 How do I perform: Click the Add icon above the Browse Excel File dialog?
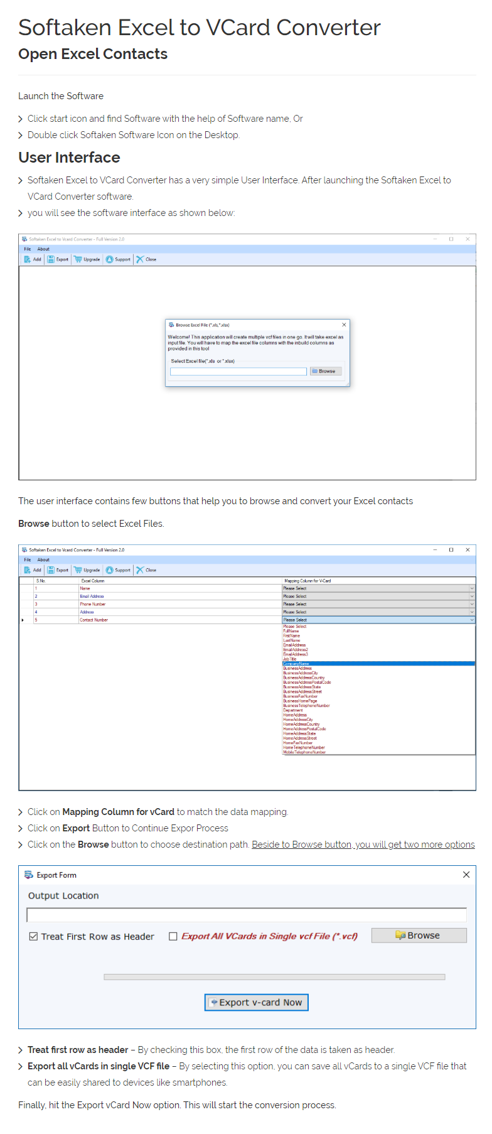pyautogui.click(x=27, y=259)
